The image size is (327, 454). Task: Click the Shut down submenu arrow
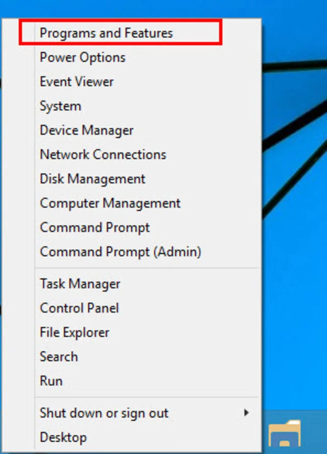click(x=246, y=412)
